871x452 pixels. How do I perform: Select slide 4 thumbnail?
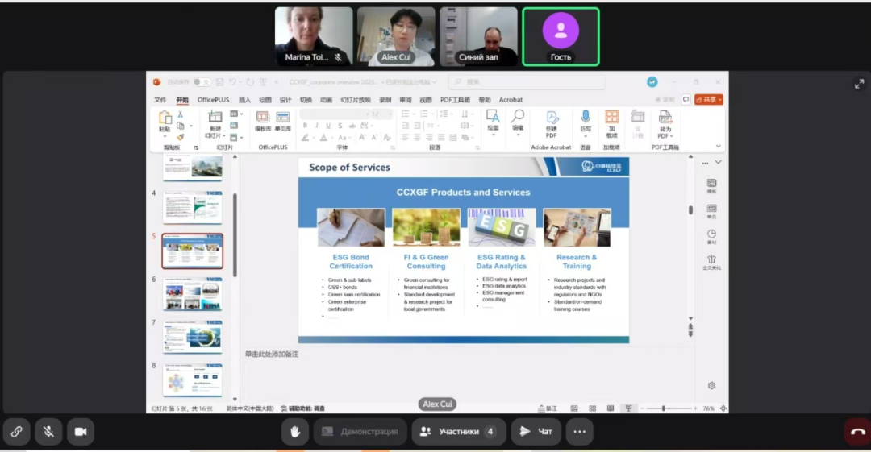[192, 207]
